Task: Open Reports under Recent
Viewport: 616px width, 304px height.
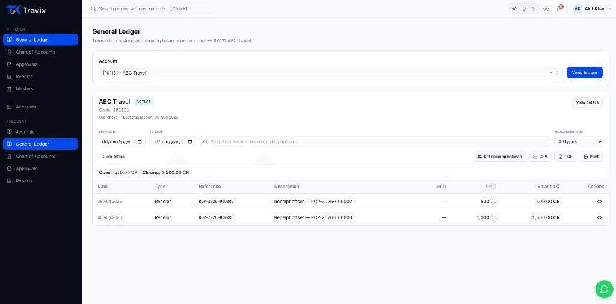Action: point(40,76)
